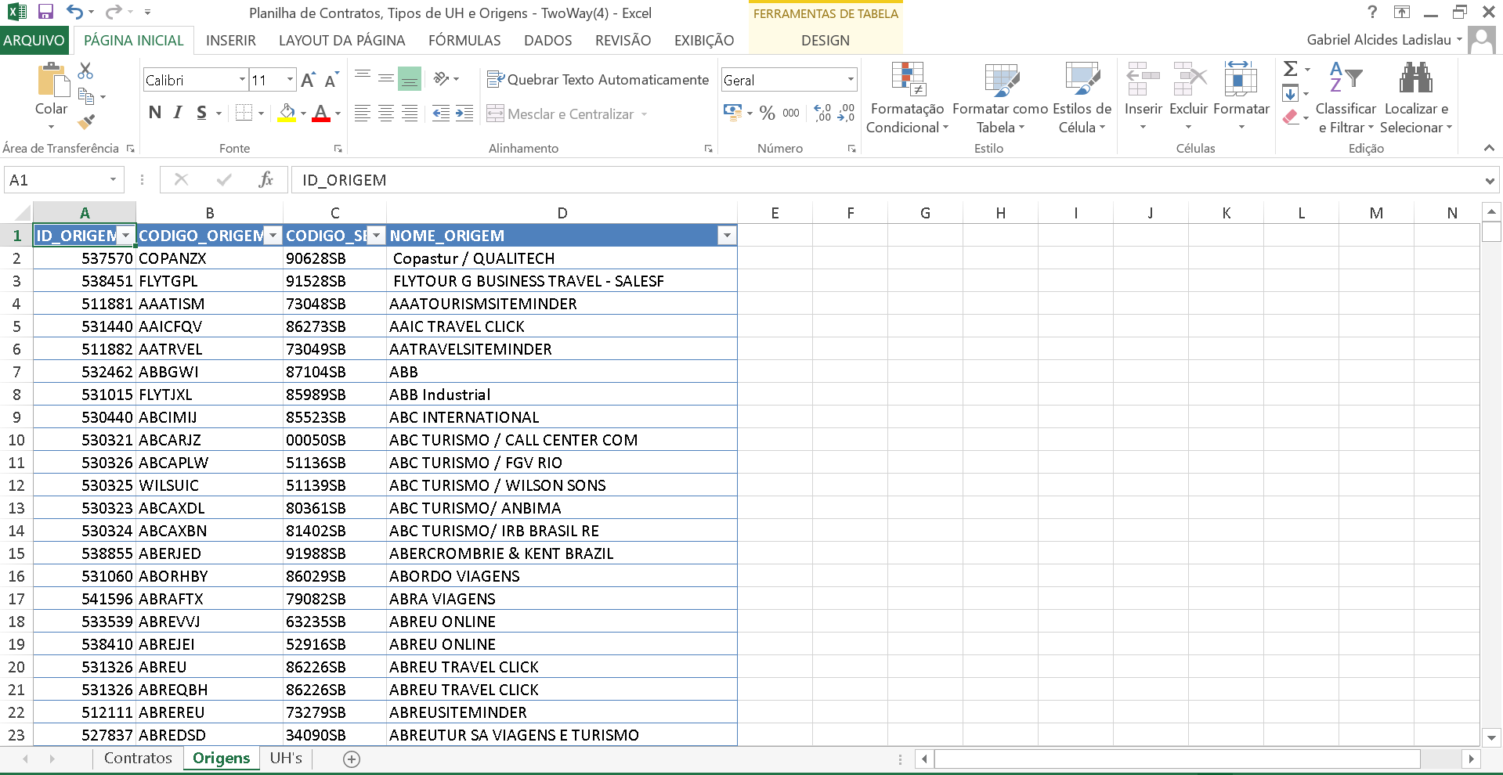This screenshot has height=775, width=1503.
Task: Click the AutoSum sigma icon
Action: pyautogui.click(x=1291, y=69)
